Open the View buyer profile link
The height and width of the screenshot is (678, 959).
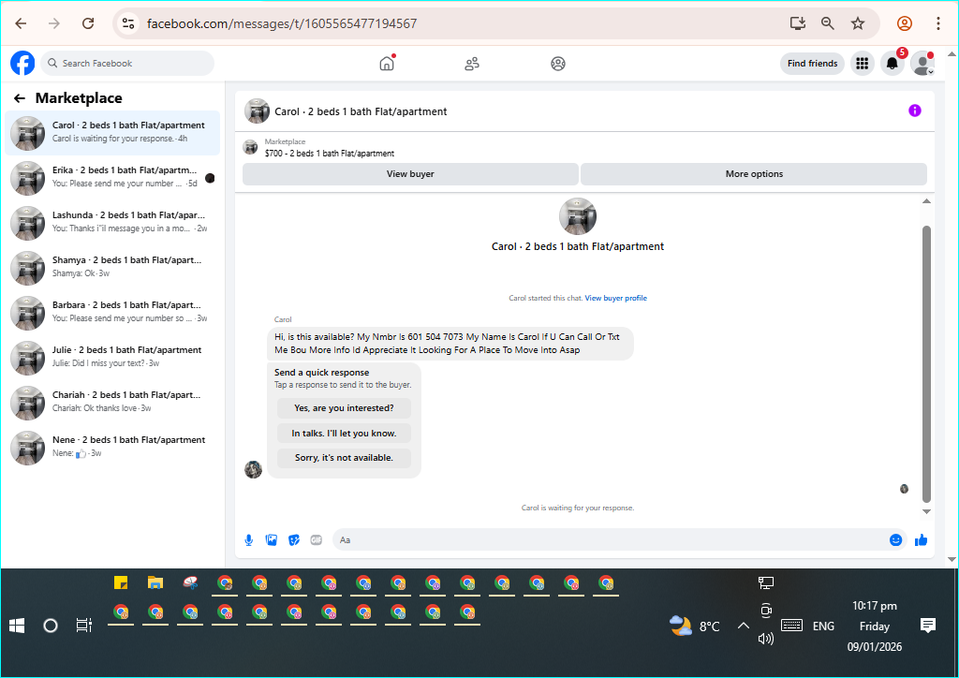click(x=616, y=298)
